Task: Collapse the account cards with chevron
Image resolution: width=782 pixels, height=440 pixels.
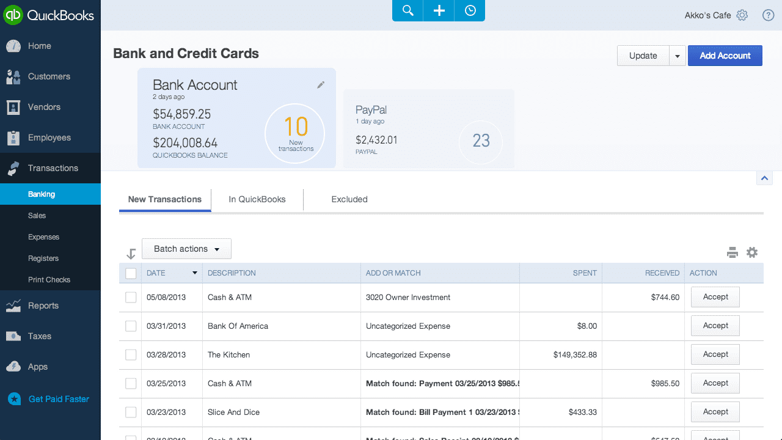Action: (x=764, y=178)
